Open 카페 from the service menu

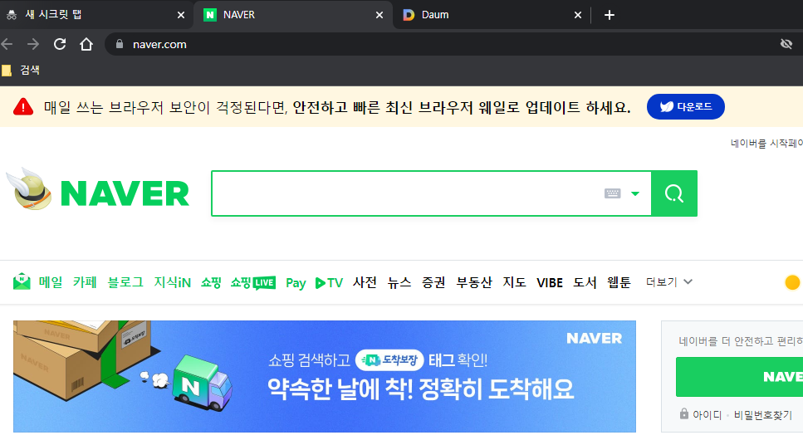click(85, 282)
